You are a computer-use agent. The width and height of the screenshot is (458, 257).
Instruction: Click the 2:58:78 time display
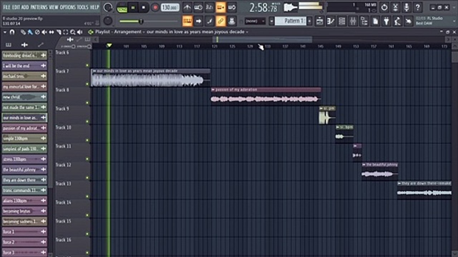point(264,7)
